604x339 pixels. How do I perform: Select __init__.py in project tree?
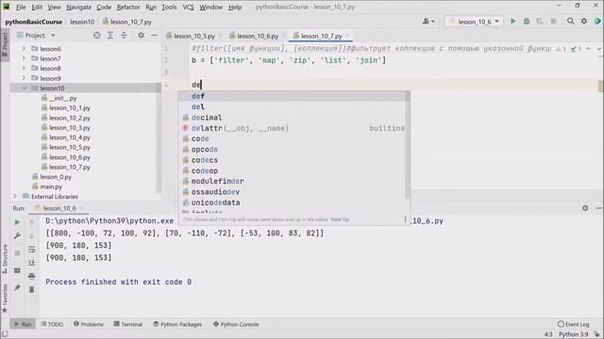(63, 98)
